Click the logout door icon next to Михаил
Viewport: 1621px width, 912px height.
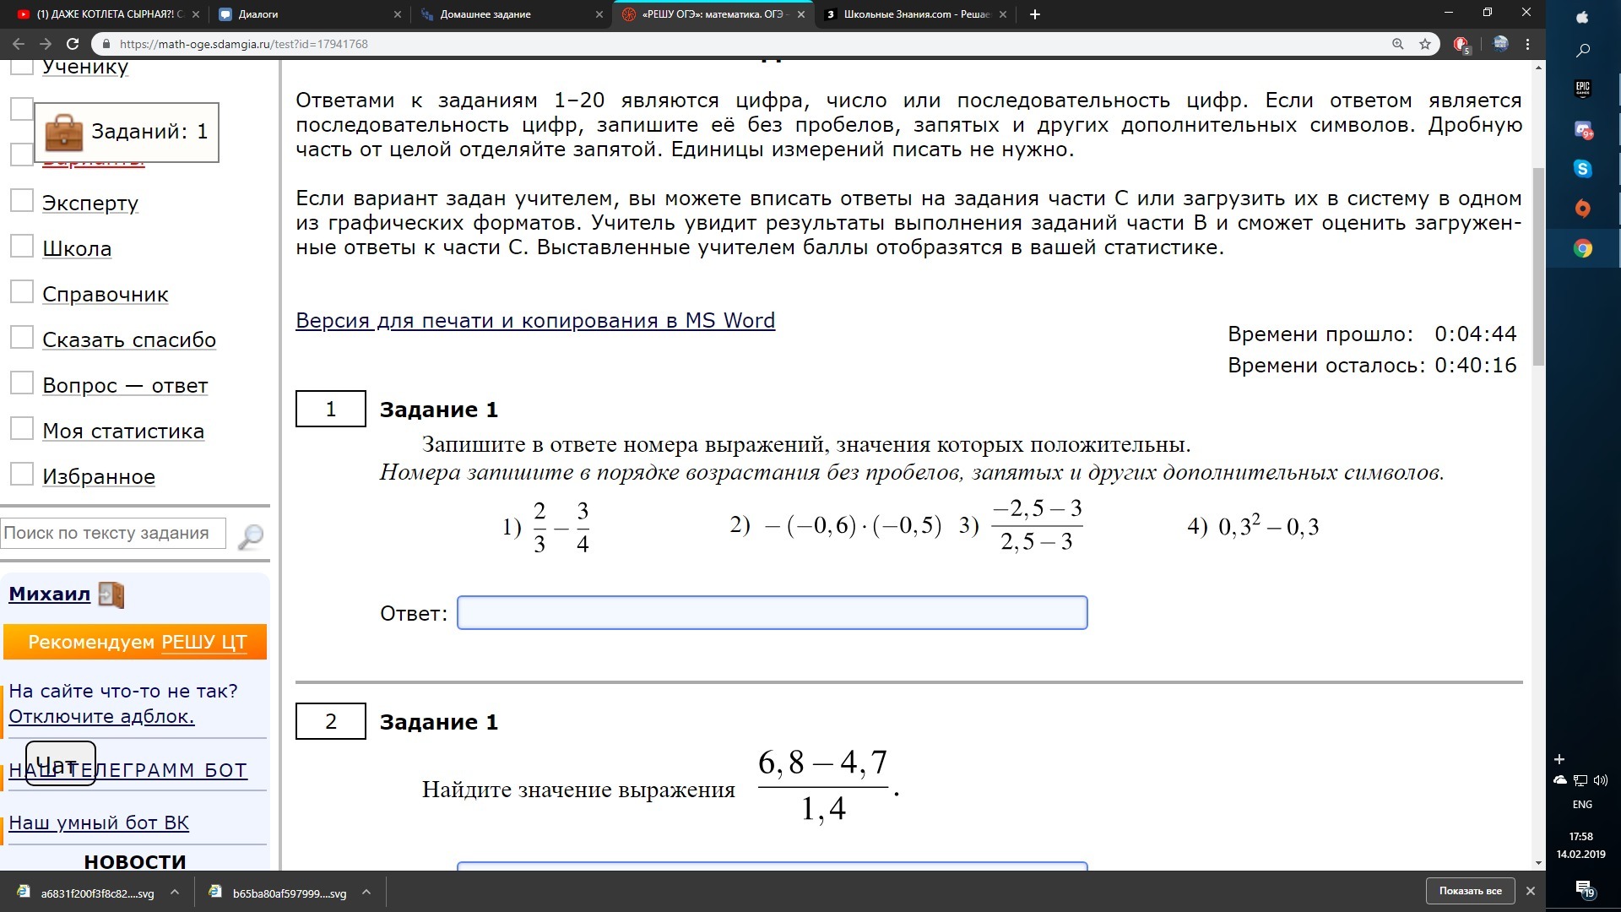pos(111,594)
